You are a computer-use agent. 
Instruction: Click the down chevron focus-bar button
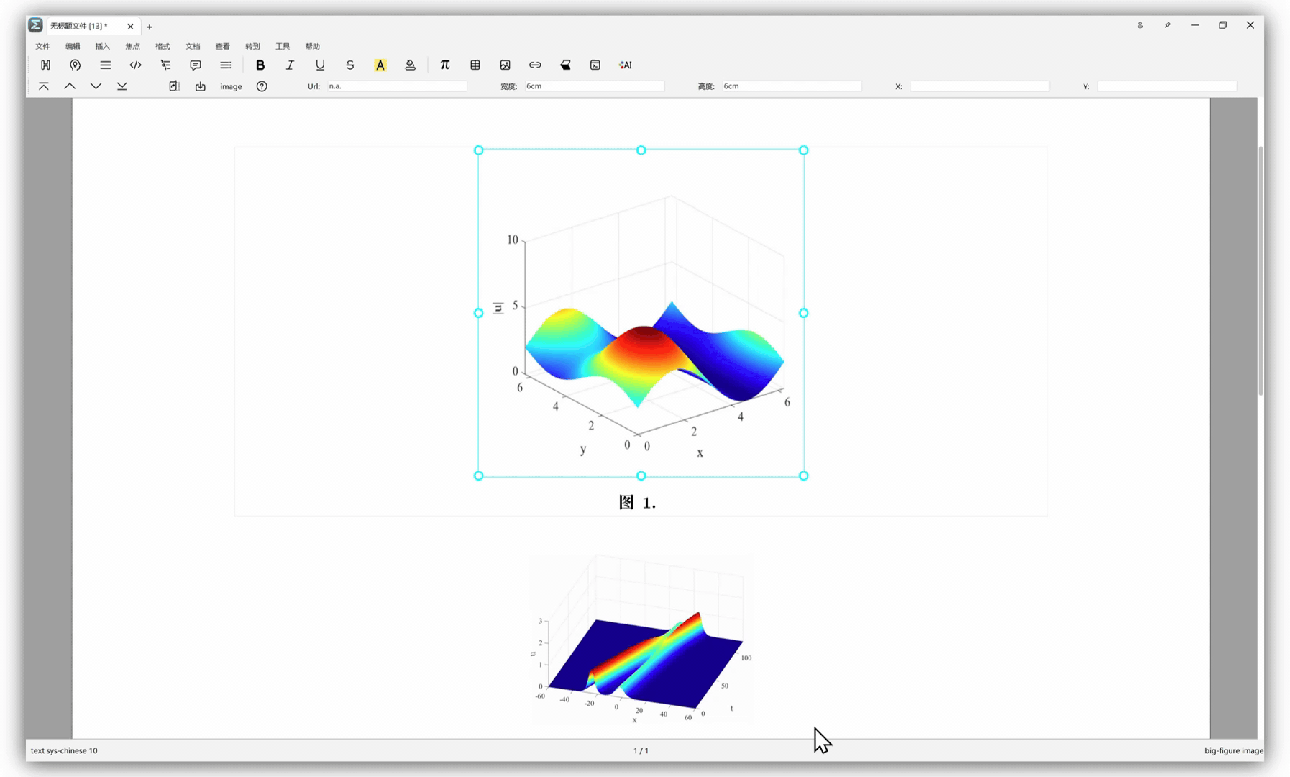(x=96, y=86)
